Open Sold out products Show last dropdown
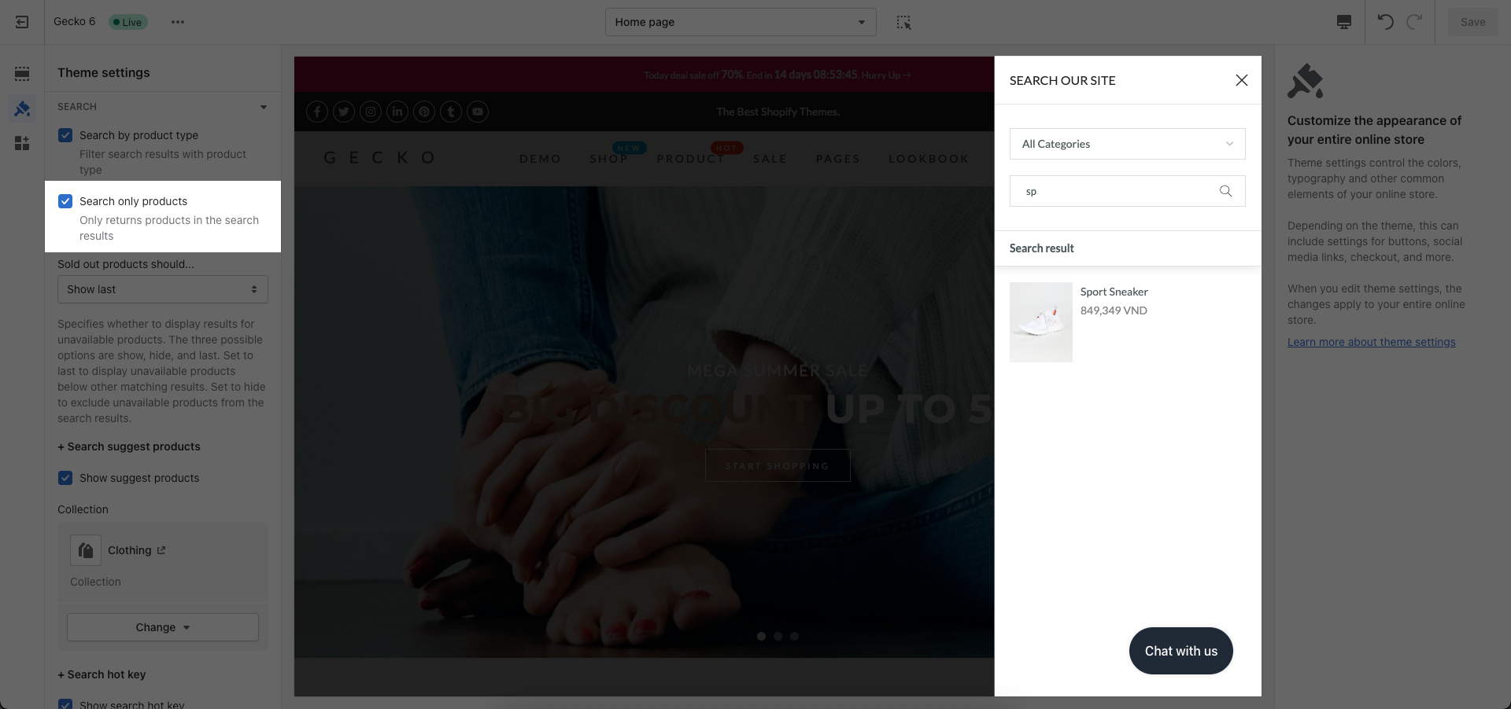This screenshot has width=1511, height=709. pyautogui.click(x=163, y=289)
